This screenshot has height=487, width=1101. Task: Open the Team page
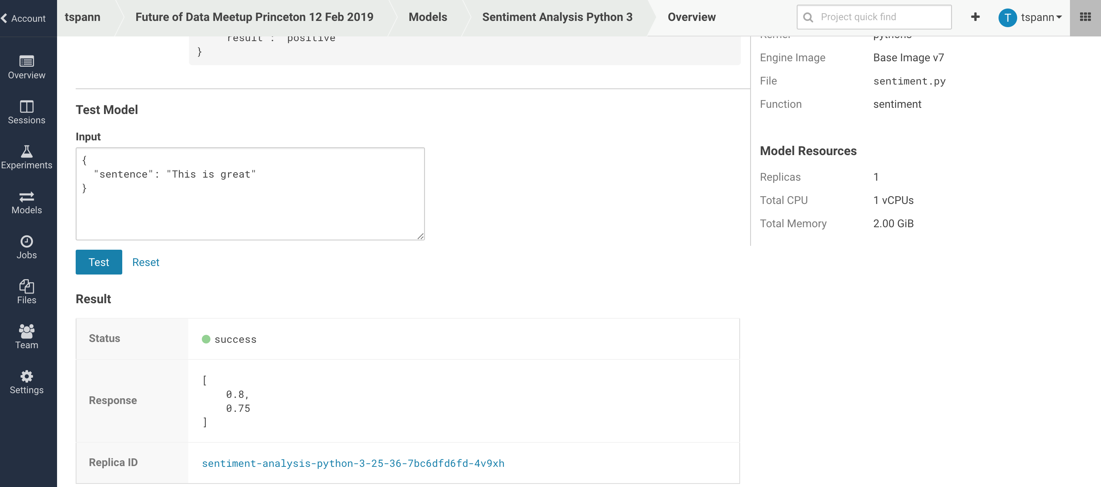(x=26, y=337)
